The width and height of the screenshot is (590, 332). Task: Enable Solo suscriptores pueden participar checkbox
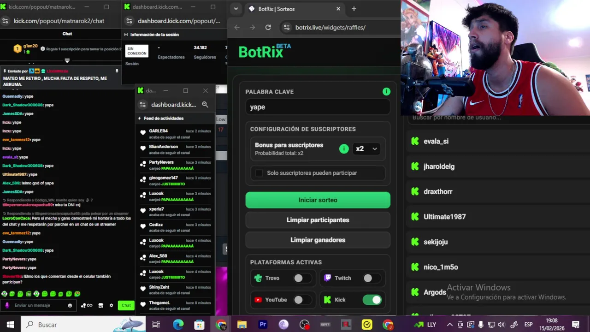tap(259, 173)
